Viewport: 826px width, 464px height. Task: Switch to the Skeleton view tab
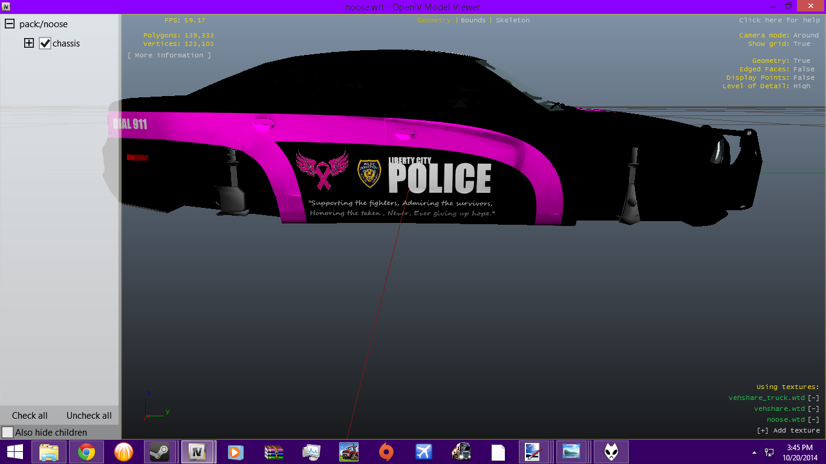click(512, 21)
